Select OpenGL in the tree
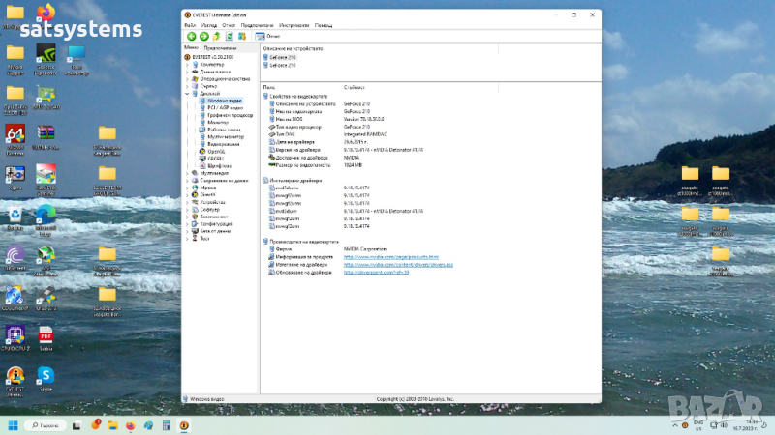This screenshot has height=435, width=775. [x=215, y=151]
